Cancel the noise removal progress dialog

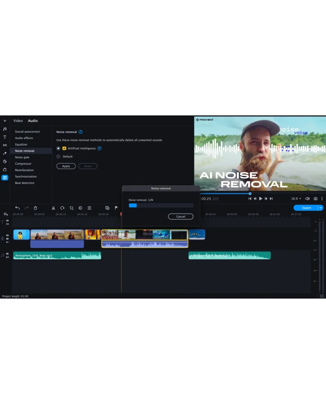pyautogui.click(x=181, y=216)
